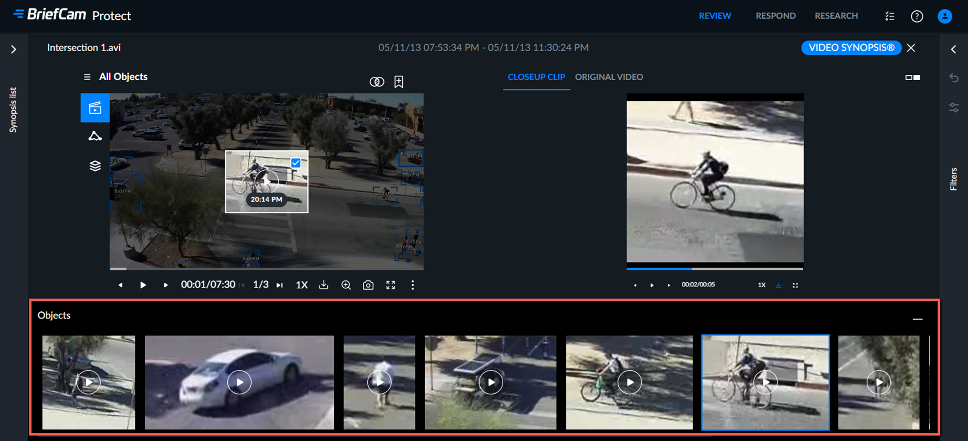Download the closeup clip
This screenshot has height=441, width=968.
point(778,285)
